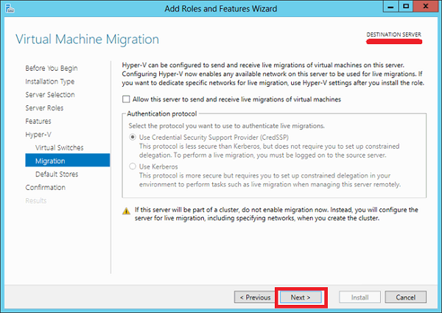Jump to Server Selection page
Image resolution: width=442 pixels, height=313 pixels.
coord(49,94)
